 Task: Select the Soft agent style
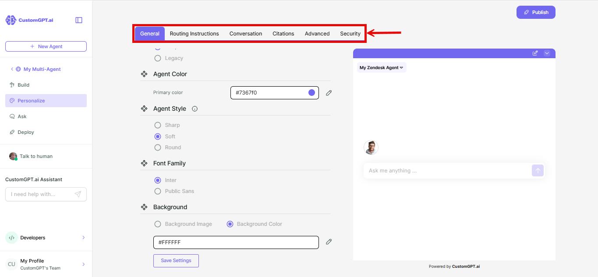pos(158,137)
